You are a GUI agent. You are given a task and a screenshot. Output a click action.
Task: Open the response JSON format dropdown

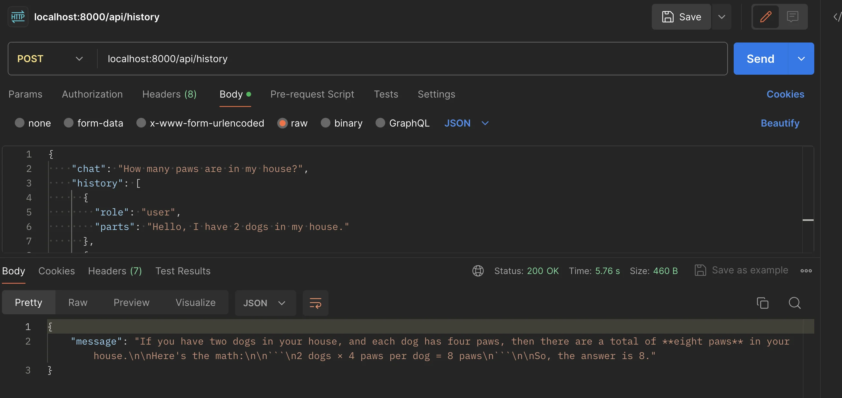coord(265,303)
